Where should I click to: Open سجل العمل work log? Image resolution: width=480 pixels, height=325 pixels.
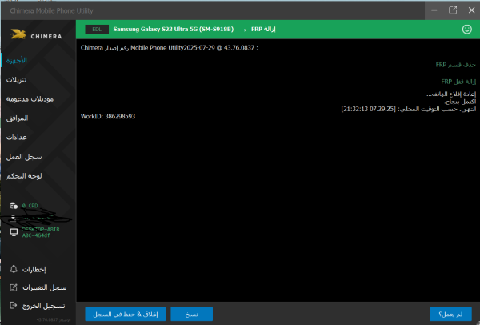tap(24, 157)
